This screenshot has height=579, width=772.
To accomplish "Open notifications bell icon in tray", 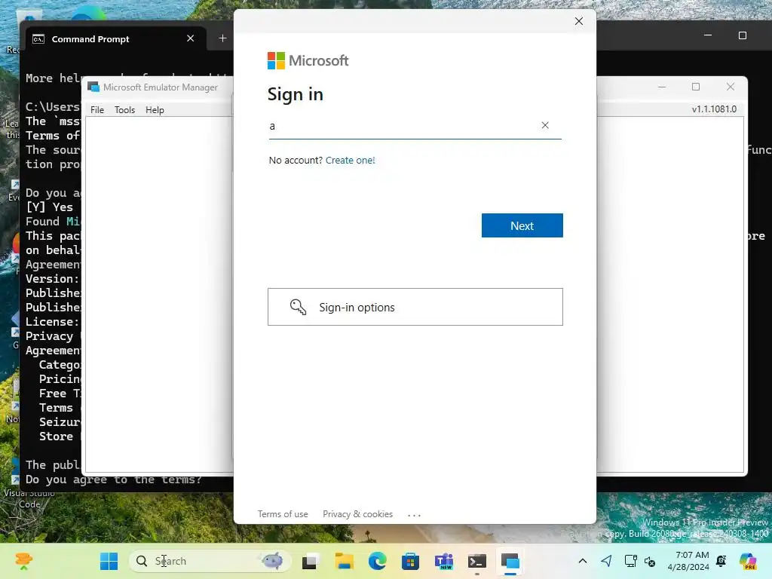I will pyautogui.click(x=721, y=561).
